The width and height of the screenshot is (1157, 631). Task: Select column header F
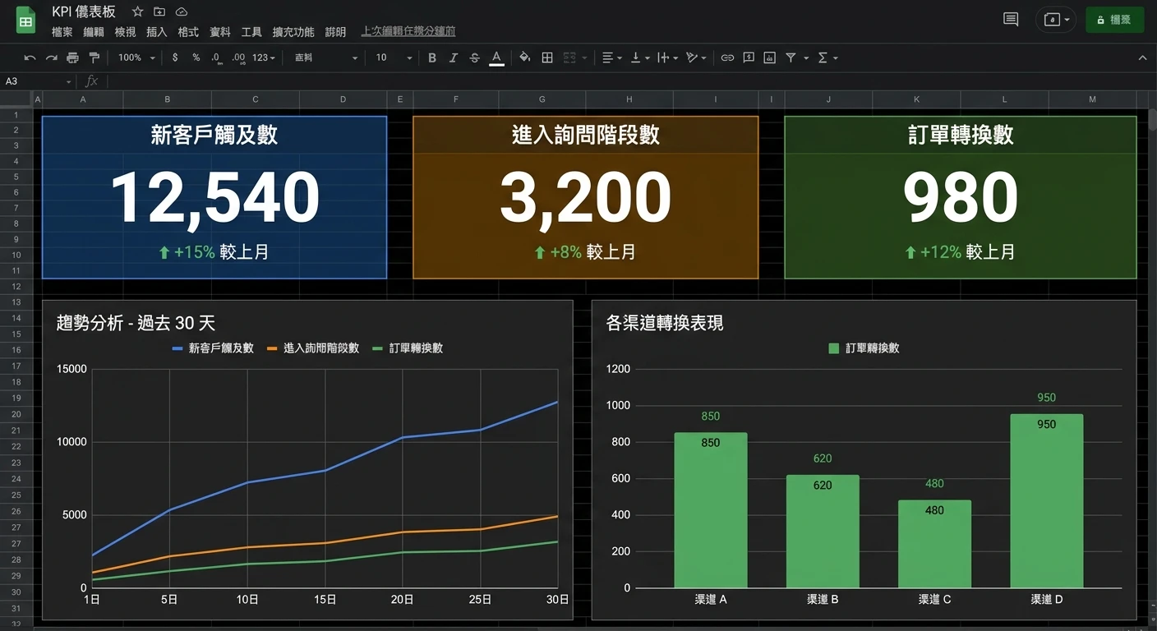(456, 99)
